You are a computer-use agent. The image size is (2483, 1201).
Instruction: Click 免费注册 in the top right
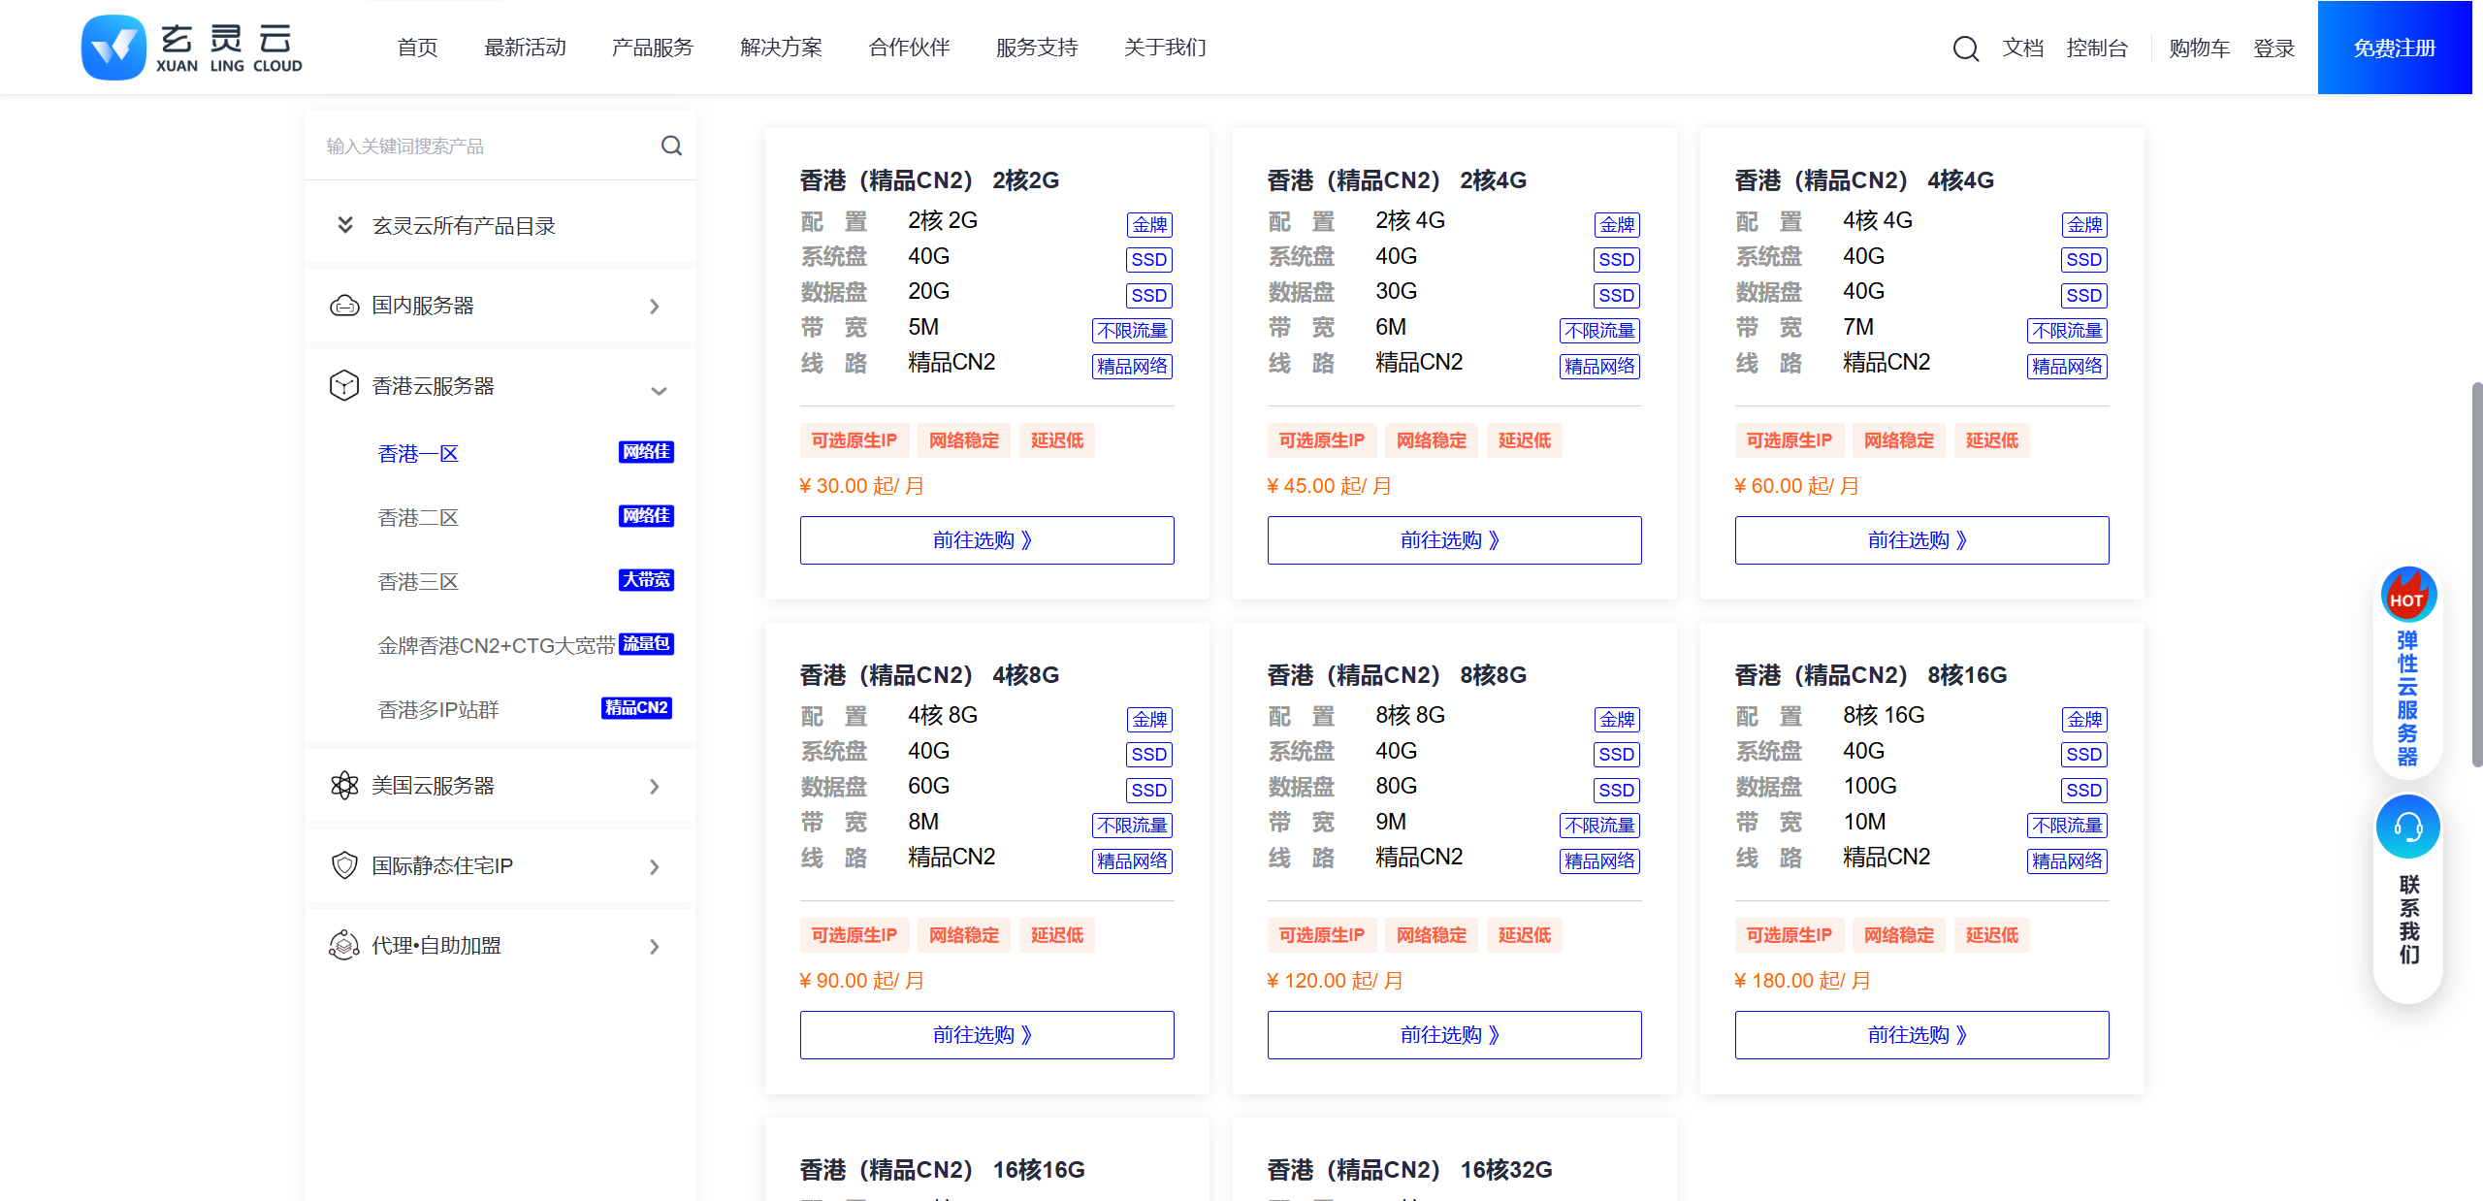pos(2394,47)
